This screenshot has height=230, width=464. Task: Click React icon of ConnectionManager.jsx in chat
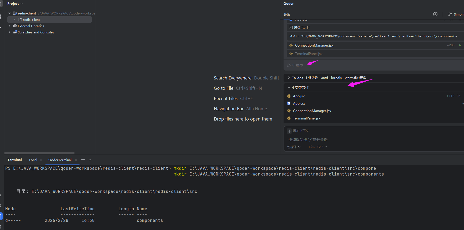[x=291, y=45]
